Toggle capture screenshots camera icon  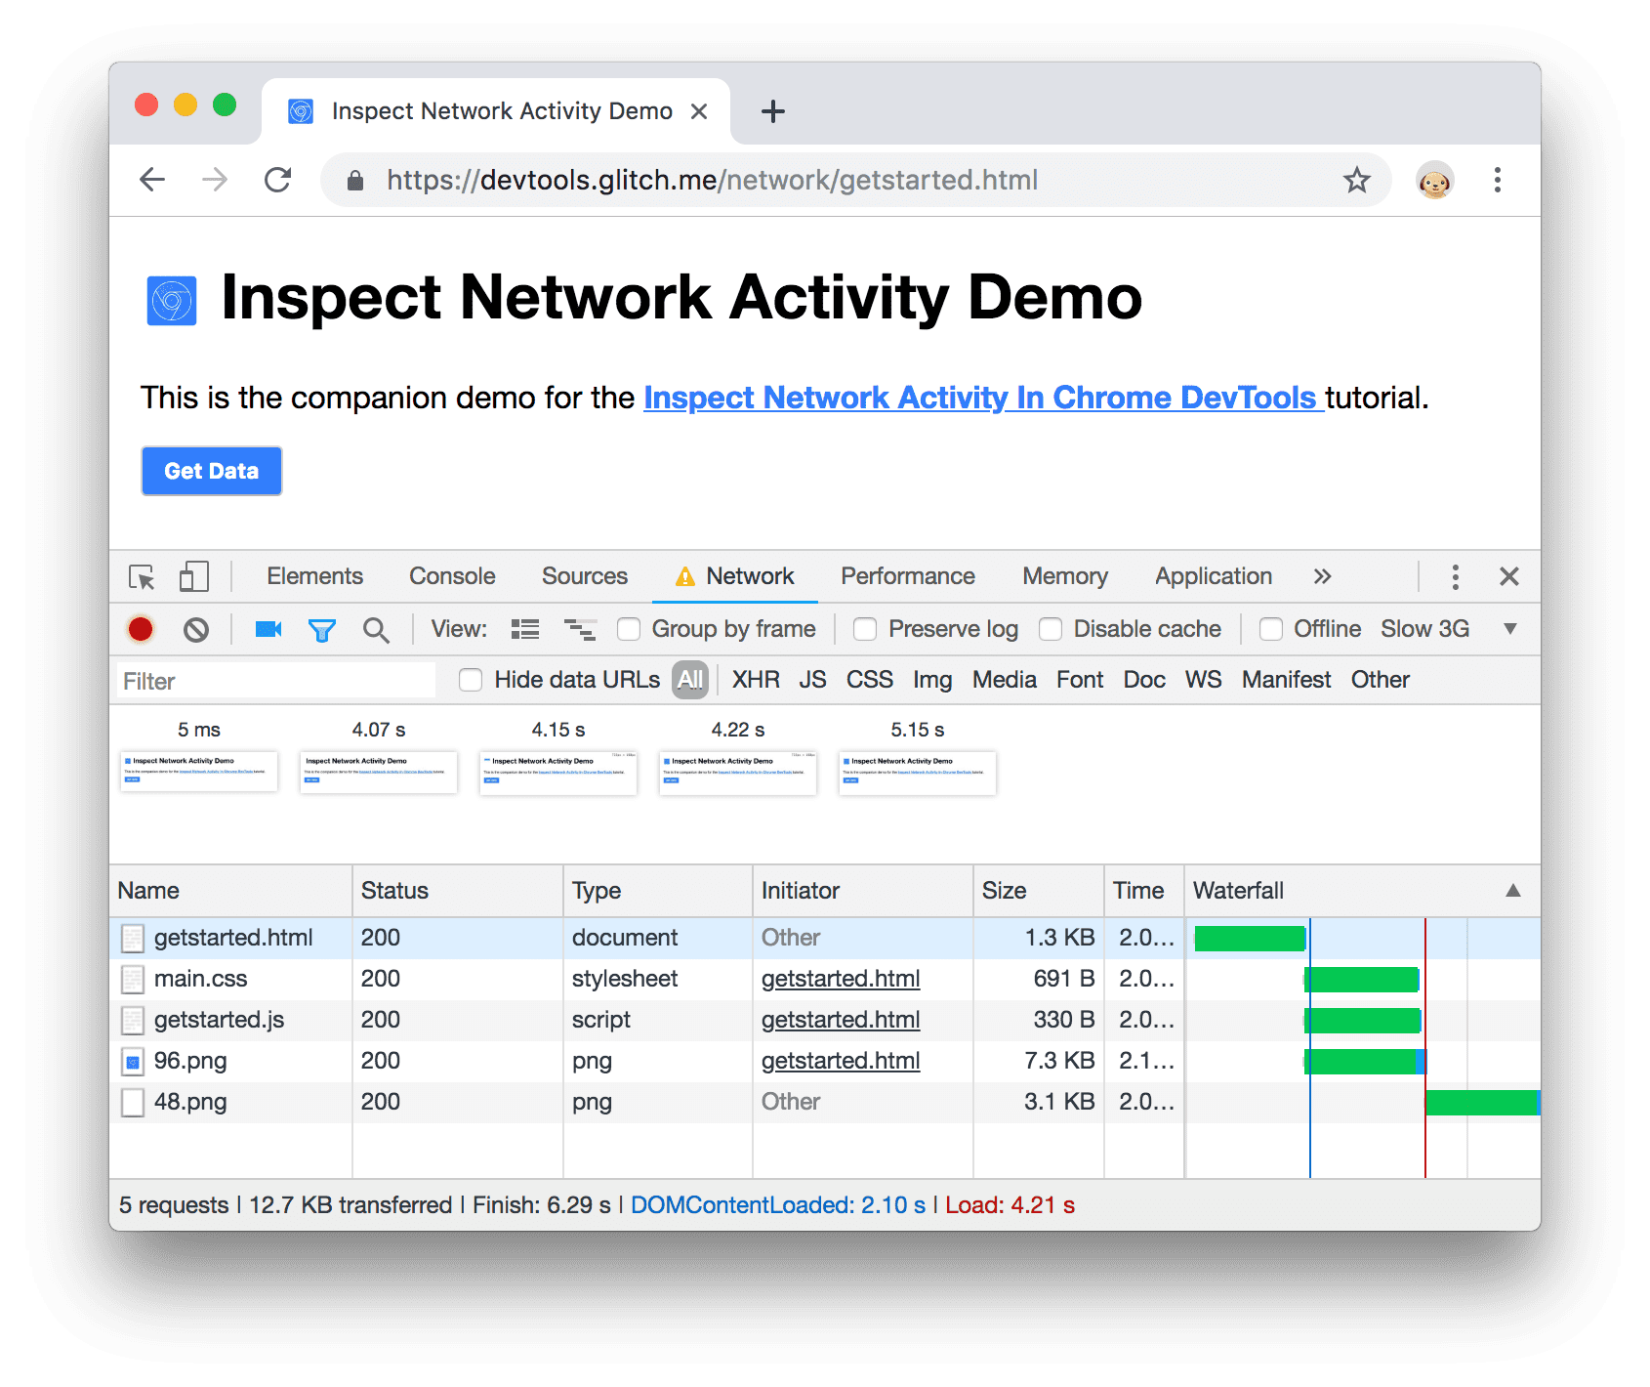coord(268,629)
